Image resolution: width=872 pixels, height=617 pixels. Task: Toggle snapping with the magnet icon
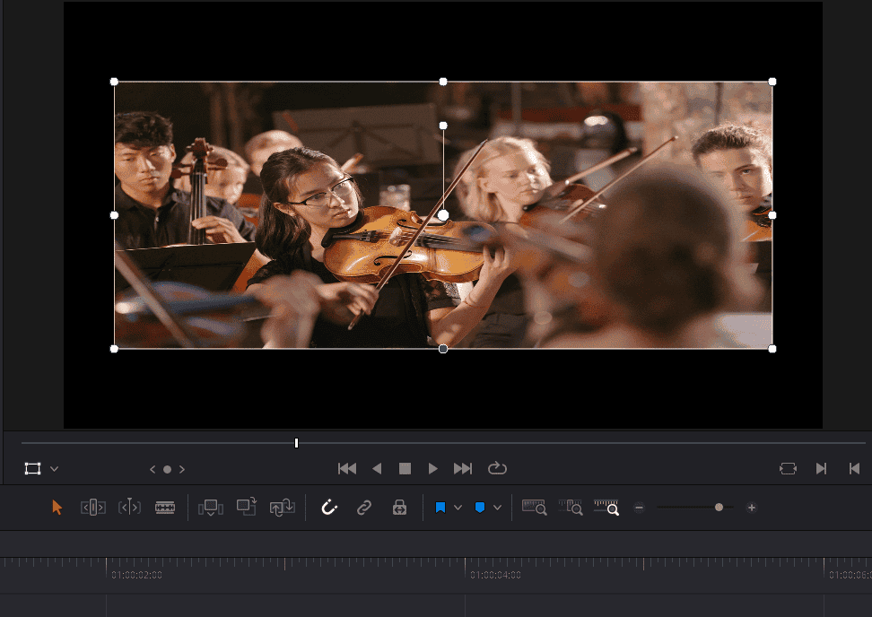(329, 507)
